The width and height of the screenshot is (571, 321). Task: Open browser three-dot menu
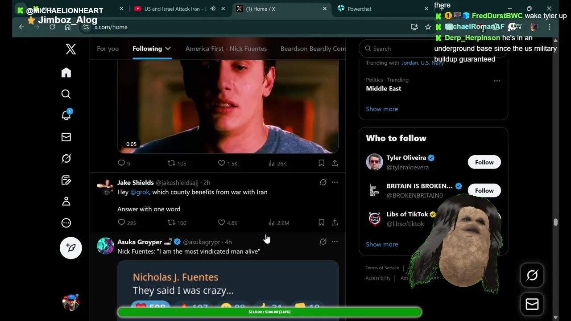[x=549, y=27]
